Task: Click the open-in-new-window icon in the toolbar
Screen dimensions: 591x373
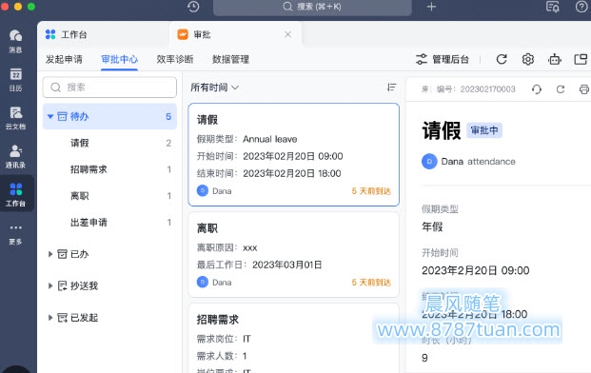Action: coord(581,59)
